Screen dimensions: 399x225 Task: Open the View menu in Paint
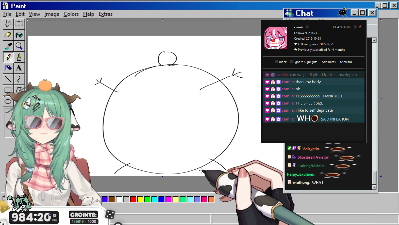[35, 14]
